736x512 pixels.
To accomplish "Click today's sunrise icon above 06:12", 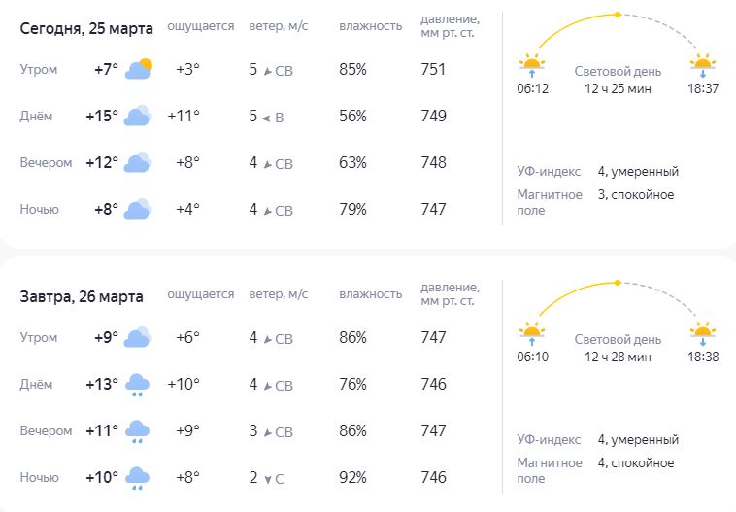I will (532, 66).
